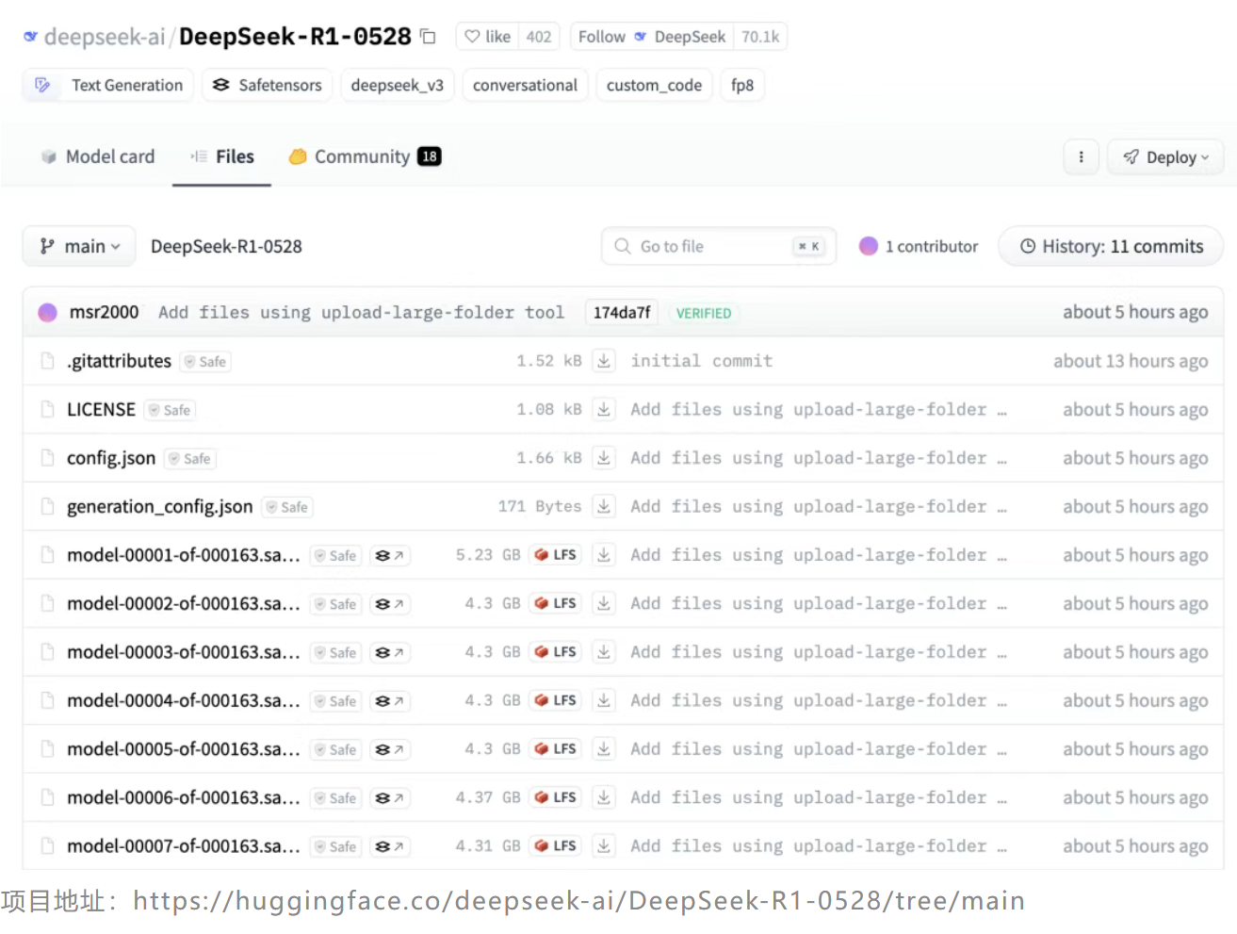Click the like heart button
The width and height of the screenshot is (1237, 934).
tap(487, 37)
